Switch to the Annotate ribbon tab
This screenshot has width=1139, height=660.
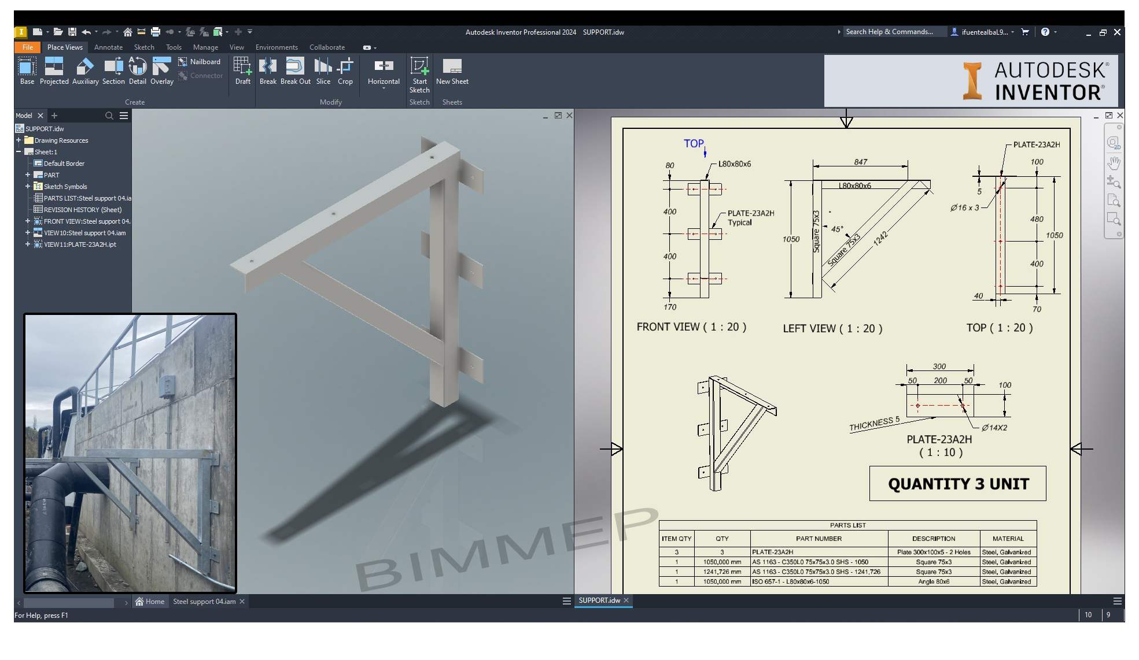point(108,47)
